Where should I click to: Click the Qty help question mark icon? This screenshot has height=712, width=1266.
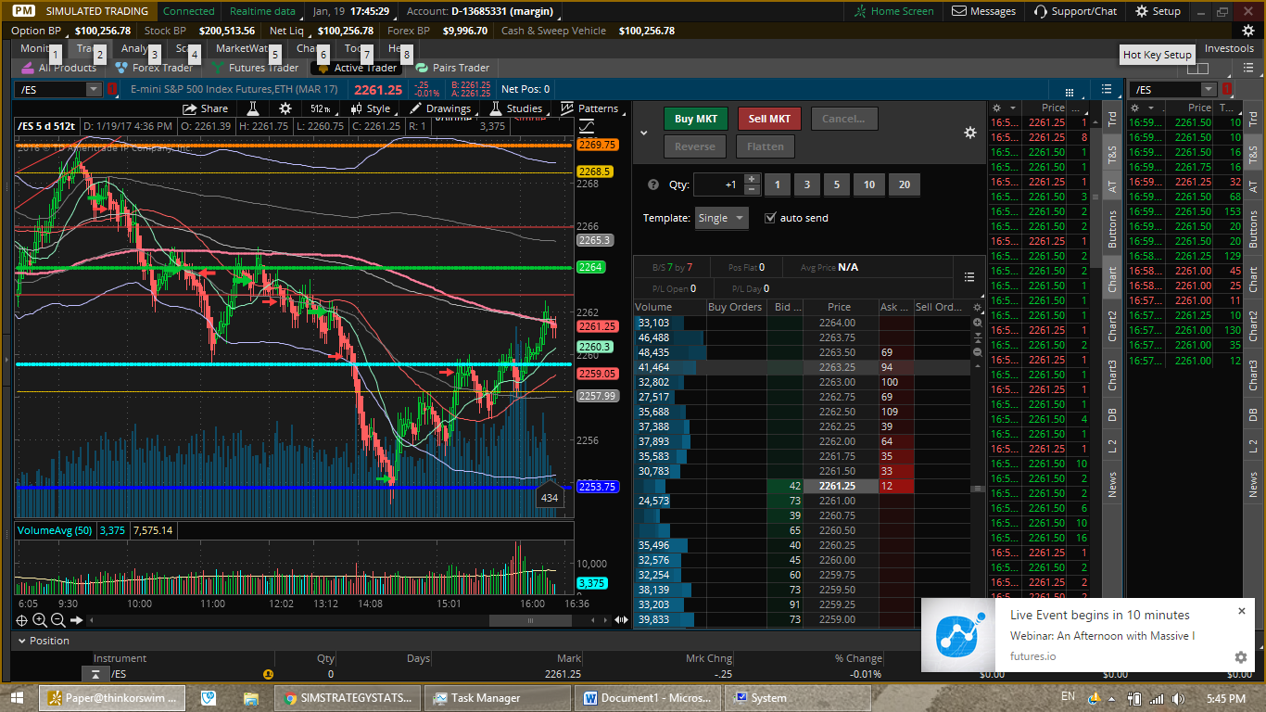tap(653, 184)
